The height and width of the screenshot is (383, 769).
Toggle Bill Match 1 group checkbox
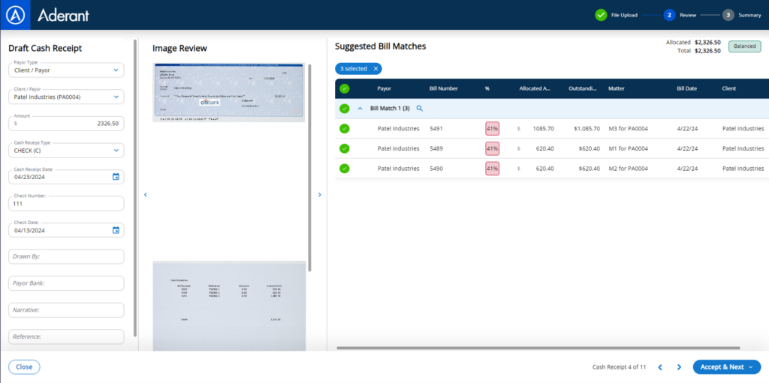pos(344,108)
